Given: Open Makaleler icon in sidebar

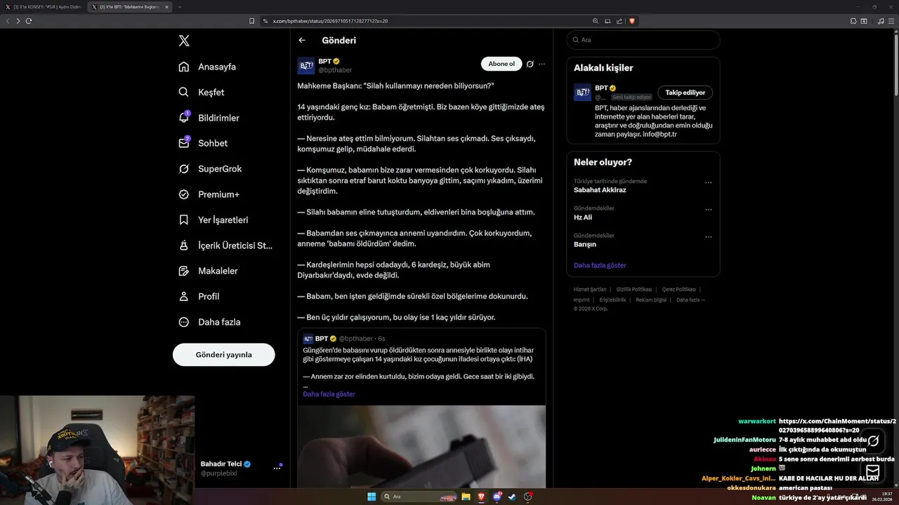Looking at the screenshot, I should coord(184,271).
